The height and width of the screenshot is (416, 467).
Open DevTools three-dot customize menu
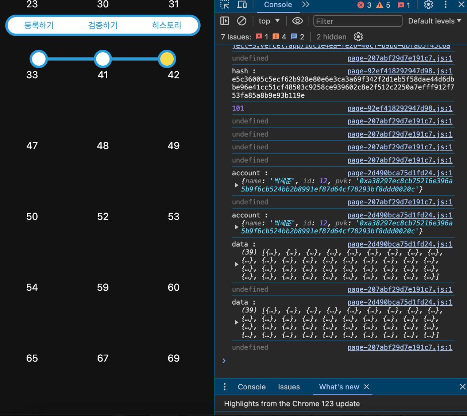coord(445,4)
